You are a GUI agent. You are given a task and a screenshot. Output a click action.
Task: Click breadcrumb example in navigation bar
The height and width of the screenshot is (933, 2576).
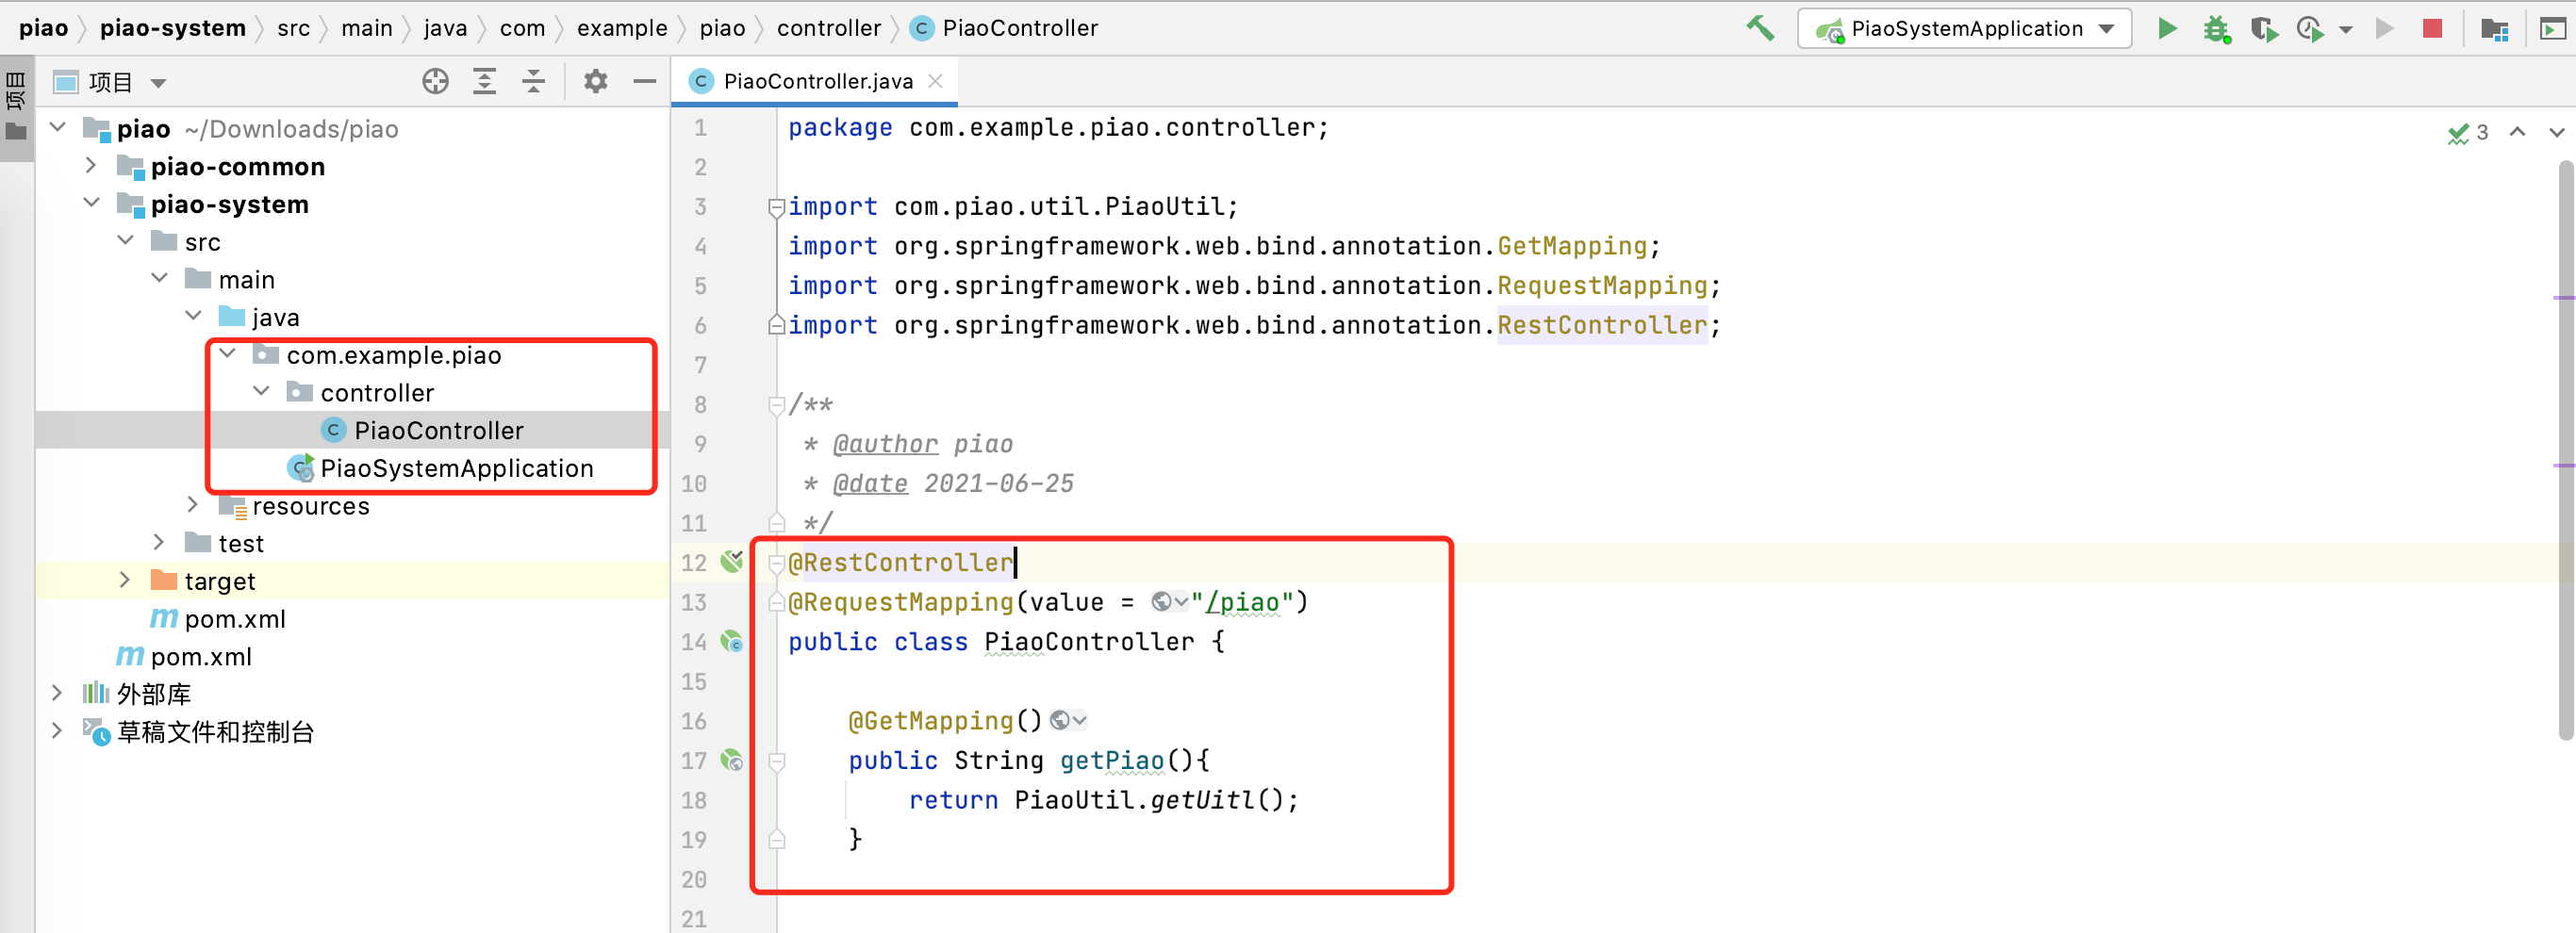click(622, 28)
